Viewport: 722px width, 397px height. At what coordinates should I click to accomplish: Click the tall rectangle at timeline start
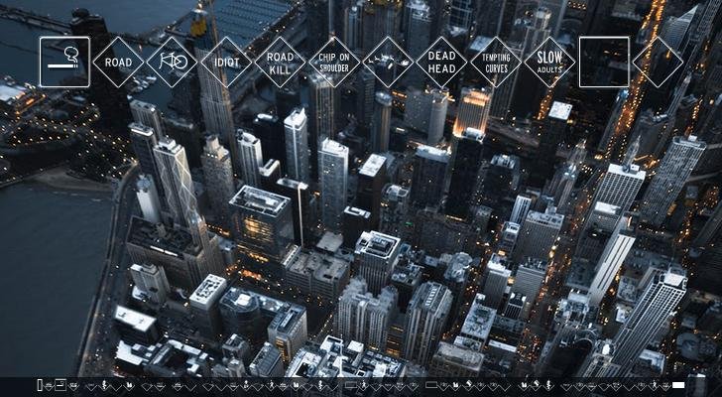(x=40, y=385)
